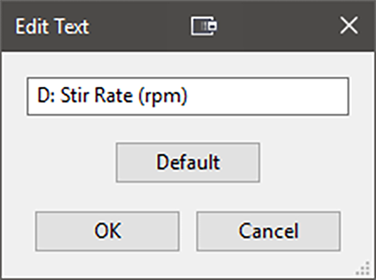Place the cursor on the word 'Rate'
Viewport: 376px width, 280px height.
[113, 96]
